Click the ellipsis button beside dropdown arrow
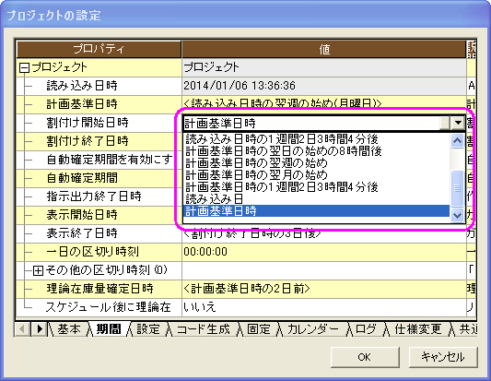This screenshot has width=491, height=381. (x=445, y=123)
